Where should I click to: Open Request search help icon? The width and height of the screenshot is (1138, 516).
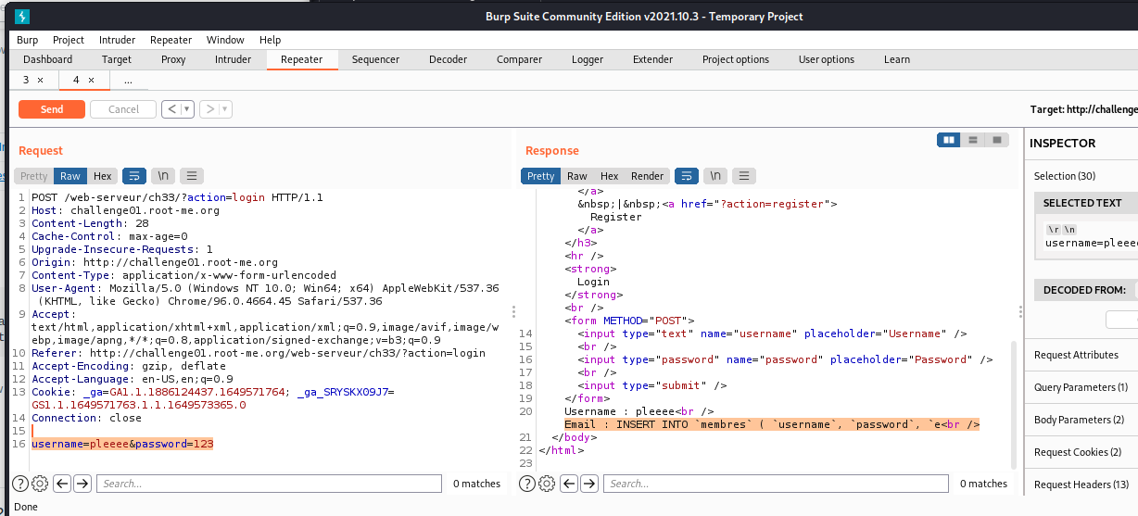(19, 484)
